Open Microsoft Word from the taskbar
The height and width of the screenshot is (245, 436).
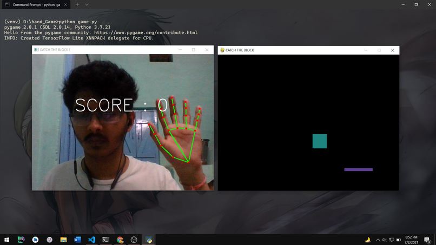coord(77,240)
